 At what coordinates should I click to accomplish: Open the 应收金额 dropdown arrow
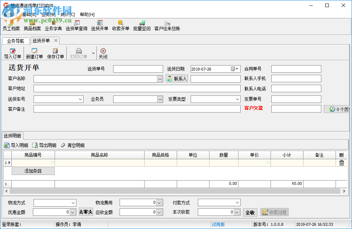pos(159,212)
